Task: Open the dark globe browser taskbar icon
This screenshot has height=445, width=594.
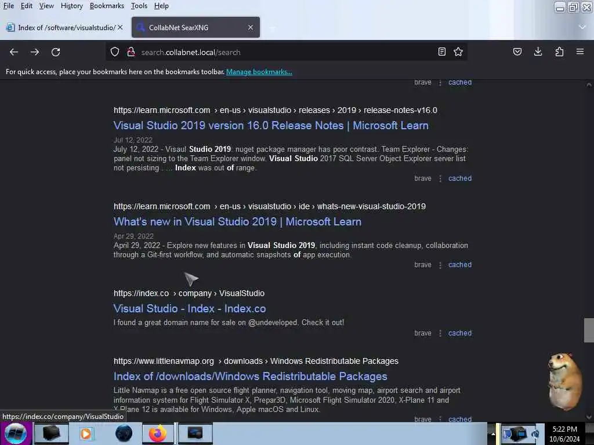Action: click(x=124, y=433)
